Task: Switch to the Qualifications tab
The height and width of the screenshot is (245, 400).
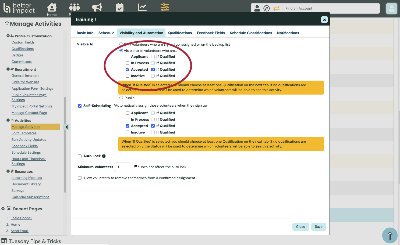Action: tap(180, 33)
